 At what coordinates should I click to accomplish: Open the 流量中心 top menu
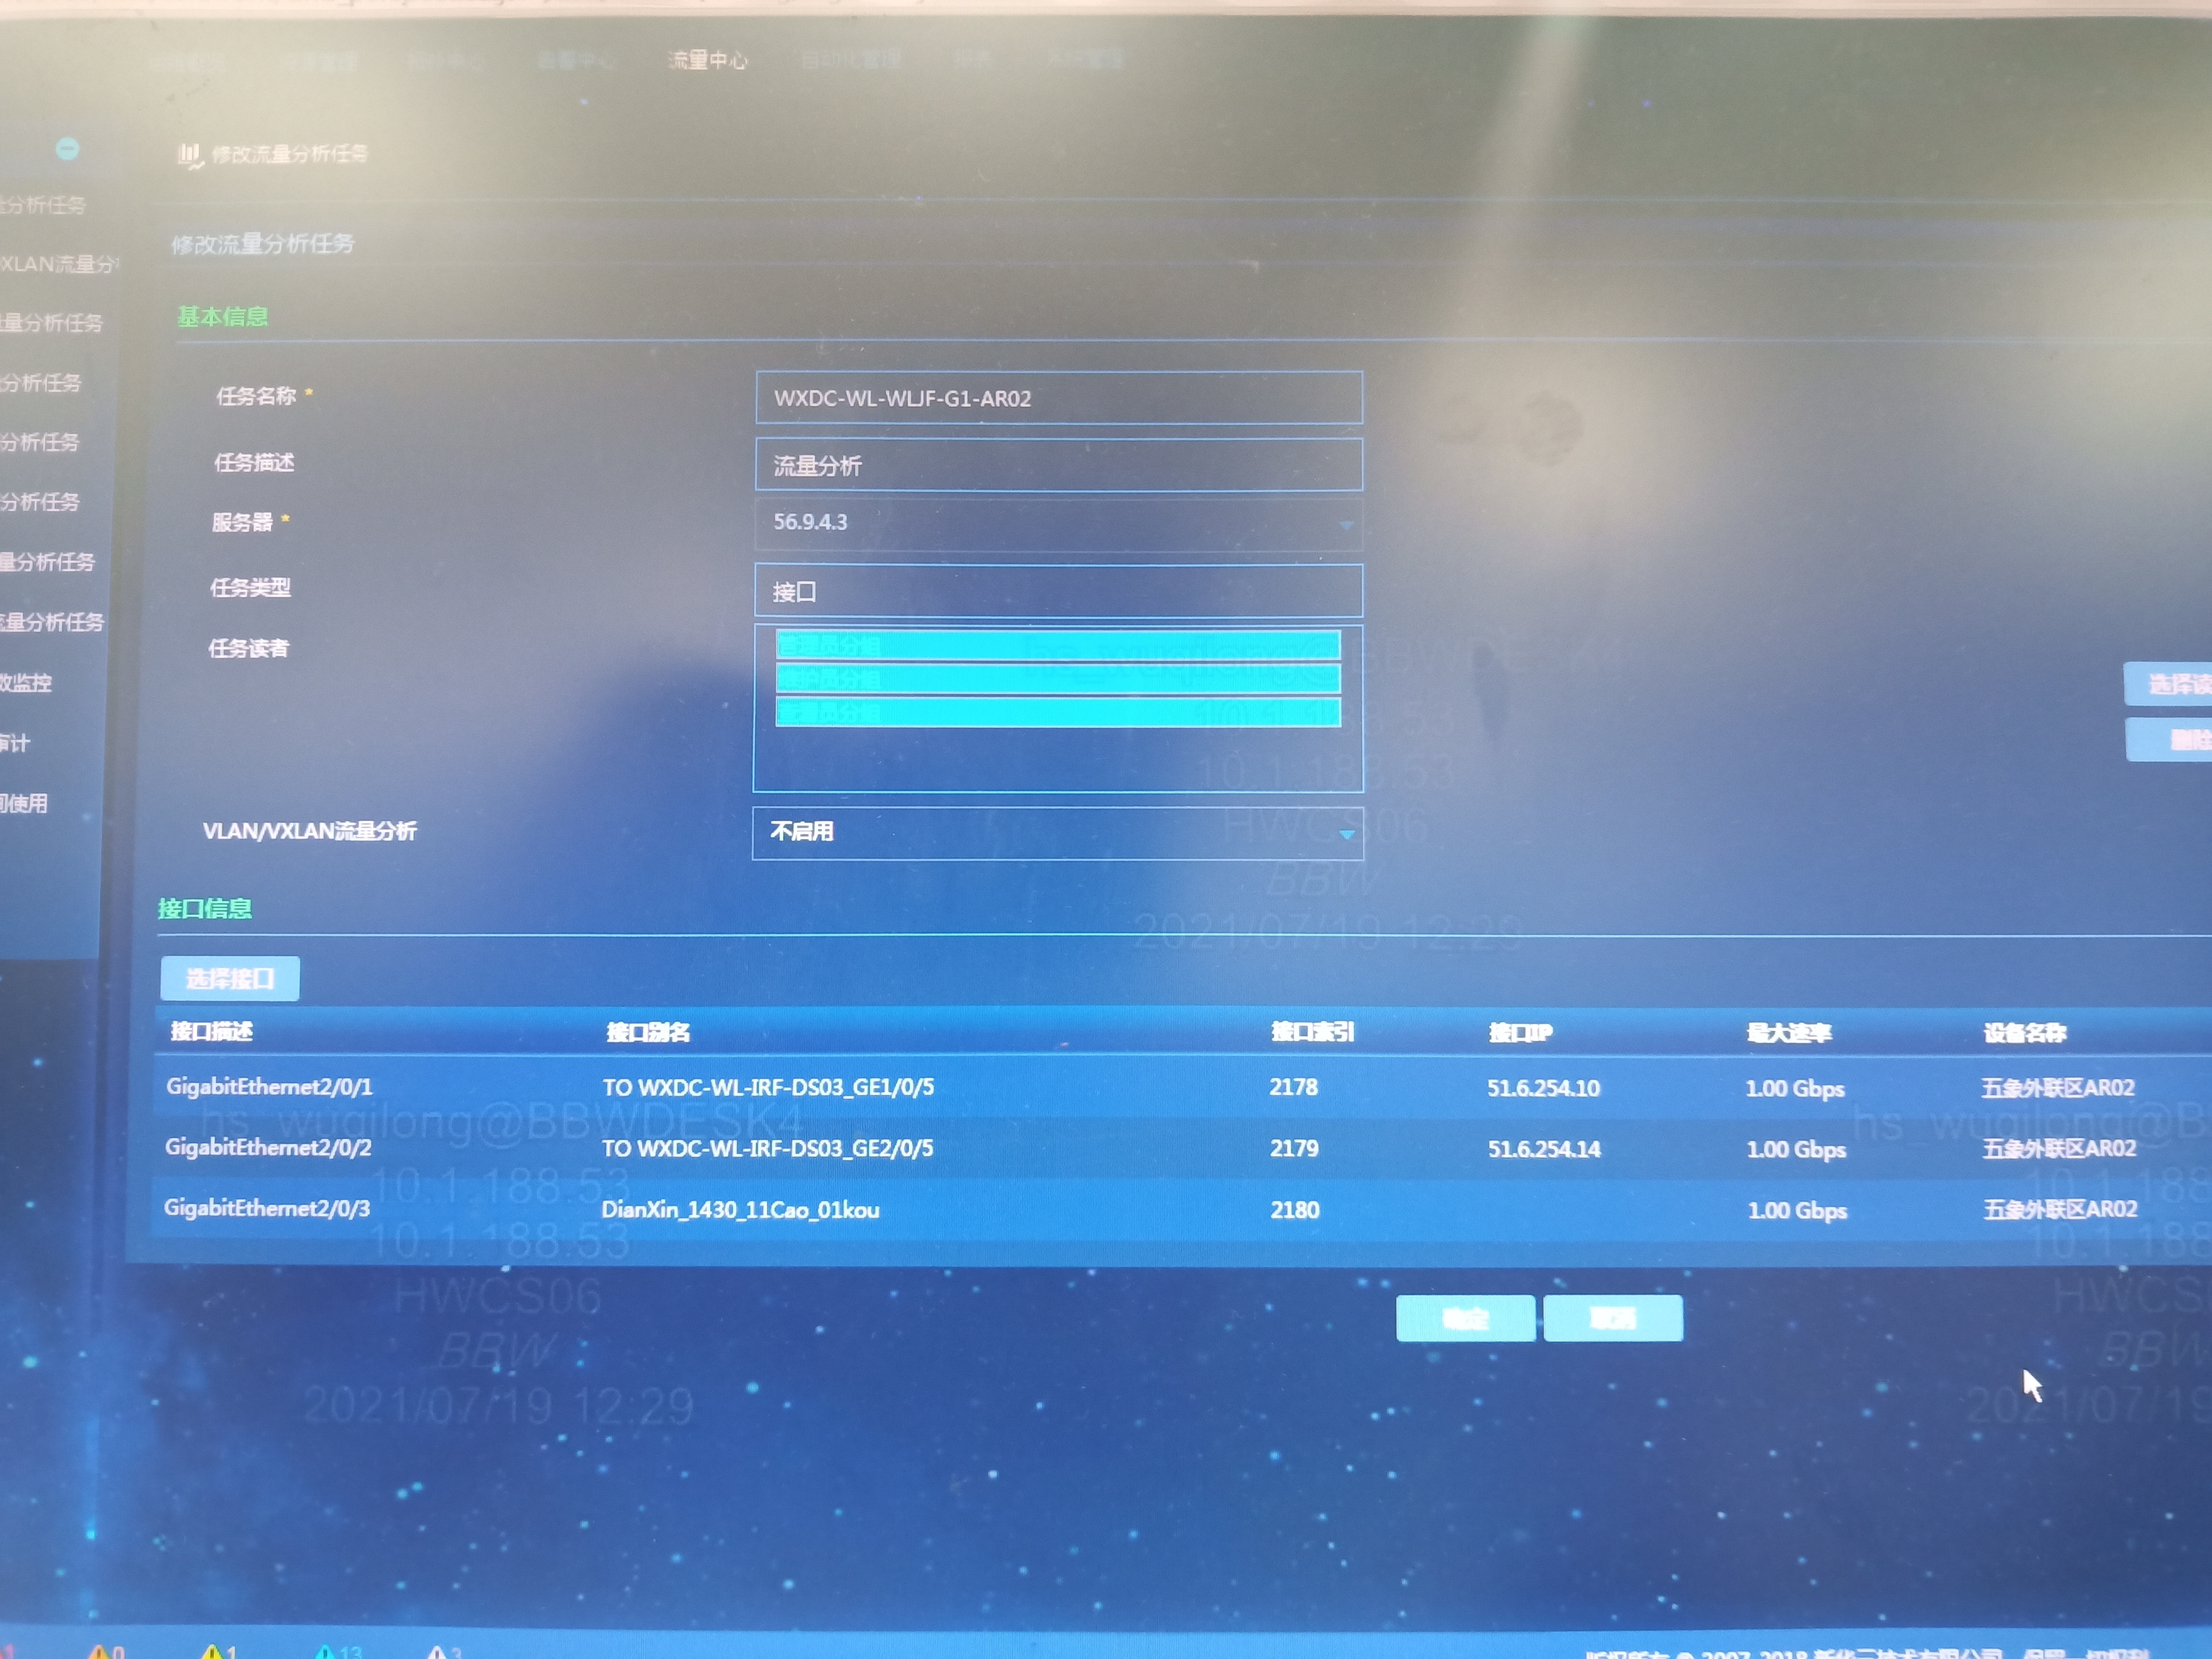(707, 60)
